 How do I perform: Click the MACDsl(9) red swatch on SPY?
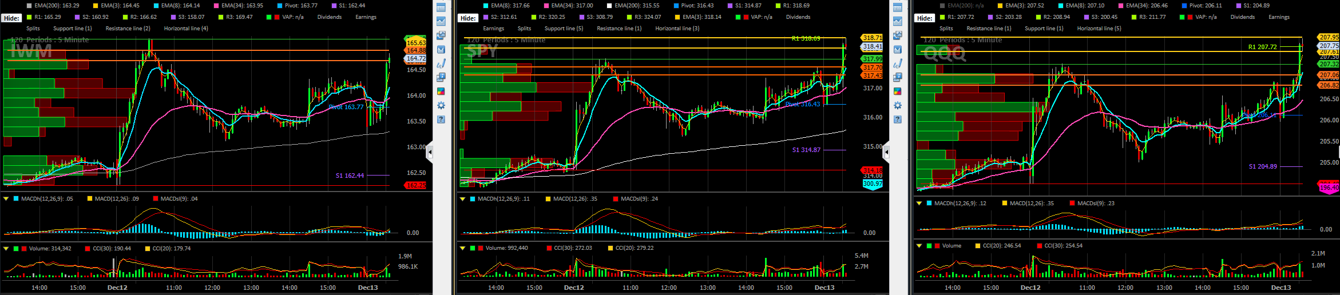615,199
